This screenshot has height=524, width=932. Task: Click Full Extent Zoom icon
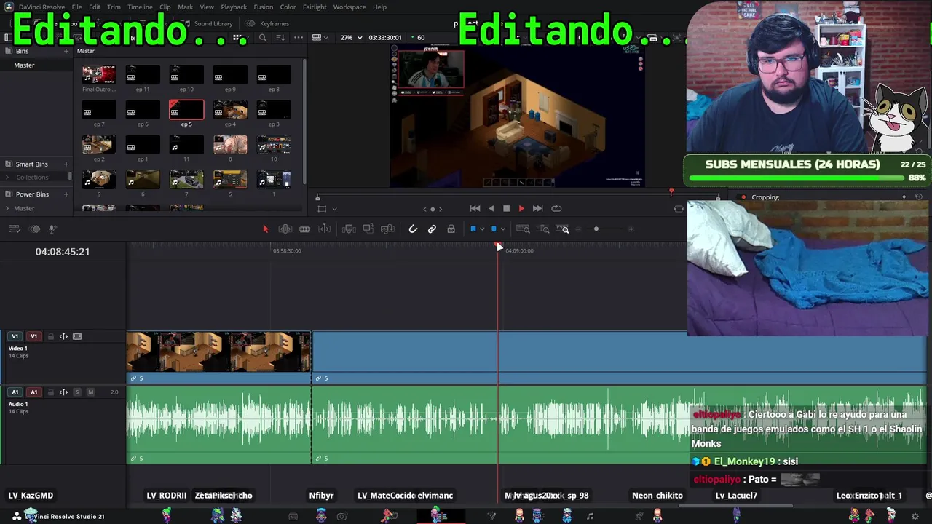[523, 229]
